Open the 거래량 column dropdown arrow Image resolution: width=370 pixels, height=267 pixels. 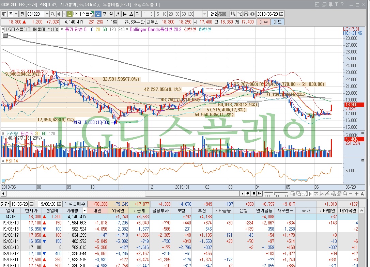pyautogui.click(x=84, y=210)
